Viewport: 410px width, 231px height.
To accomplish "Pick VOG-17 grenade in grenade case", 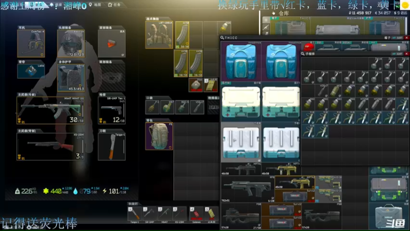I will (322, 91).
